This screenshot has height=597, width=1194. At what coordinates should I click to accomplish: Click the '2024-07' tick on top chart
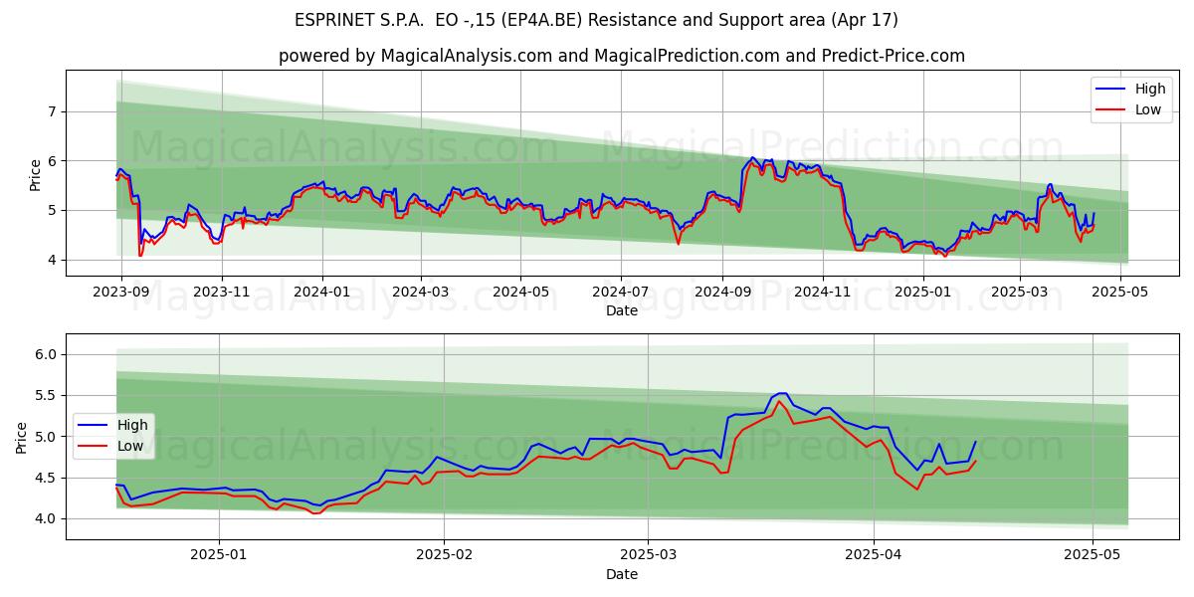point(621,291)
